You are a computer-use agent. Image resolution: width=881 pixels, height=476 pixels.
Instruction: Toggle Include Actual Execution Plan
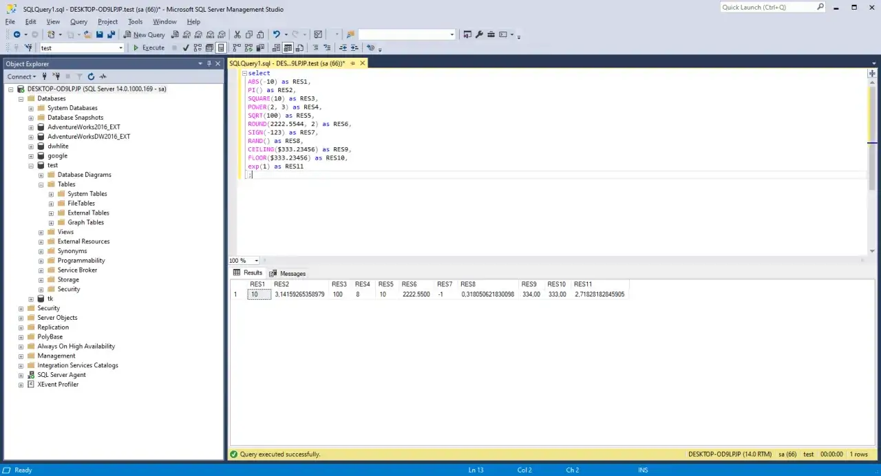pyautogui.click(x=237, y=47)
